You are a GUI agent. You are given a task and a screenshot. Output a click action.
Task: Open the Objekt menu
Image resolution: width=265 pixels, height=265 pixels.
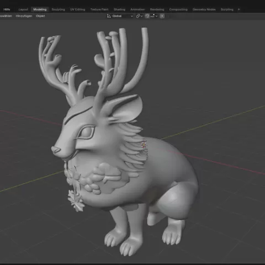point(40,16)
